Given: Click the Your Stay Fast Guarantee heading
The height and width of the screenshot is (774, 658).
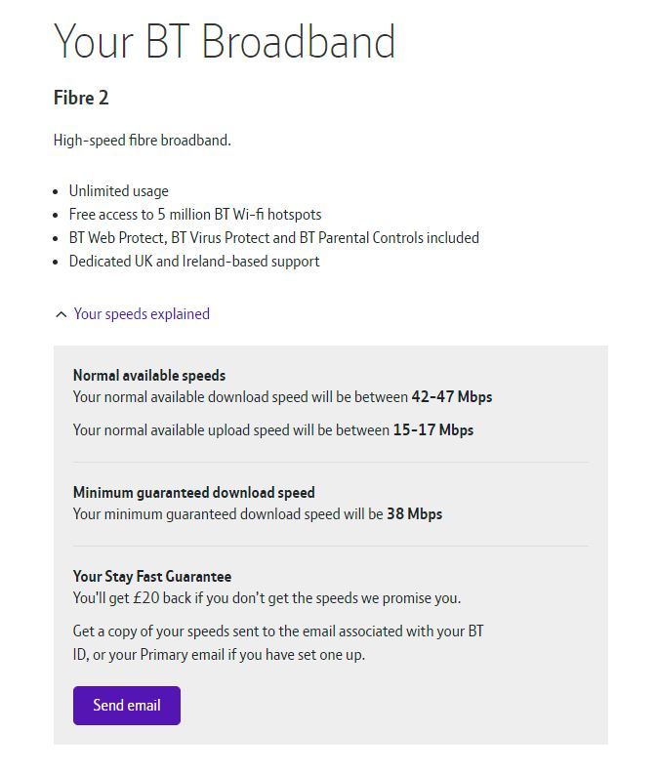Looking at the screenshot, I should [x=151, y=577].
